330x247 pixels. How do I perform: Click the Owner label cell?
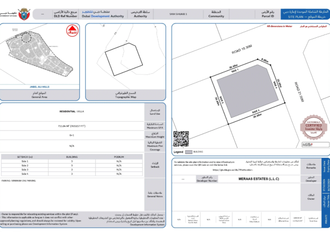pyautogui.click(x=311, y=197)
